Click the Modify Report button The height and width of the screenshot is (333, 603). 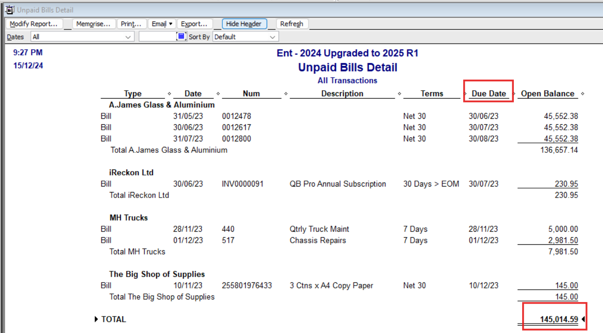(34, 24)
